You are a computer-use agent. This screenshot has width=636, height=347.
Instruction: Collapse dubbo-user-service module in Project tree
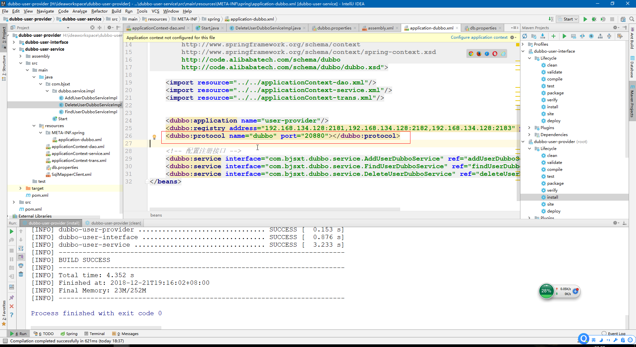coord(14,49)
